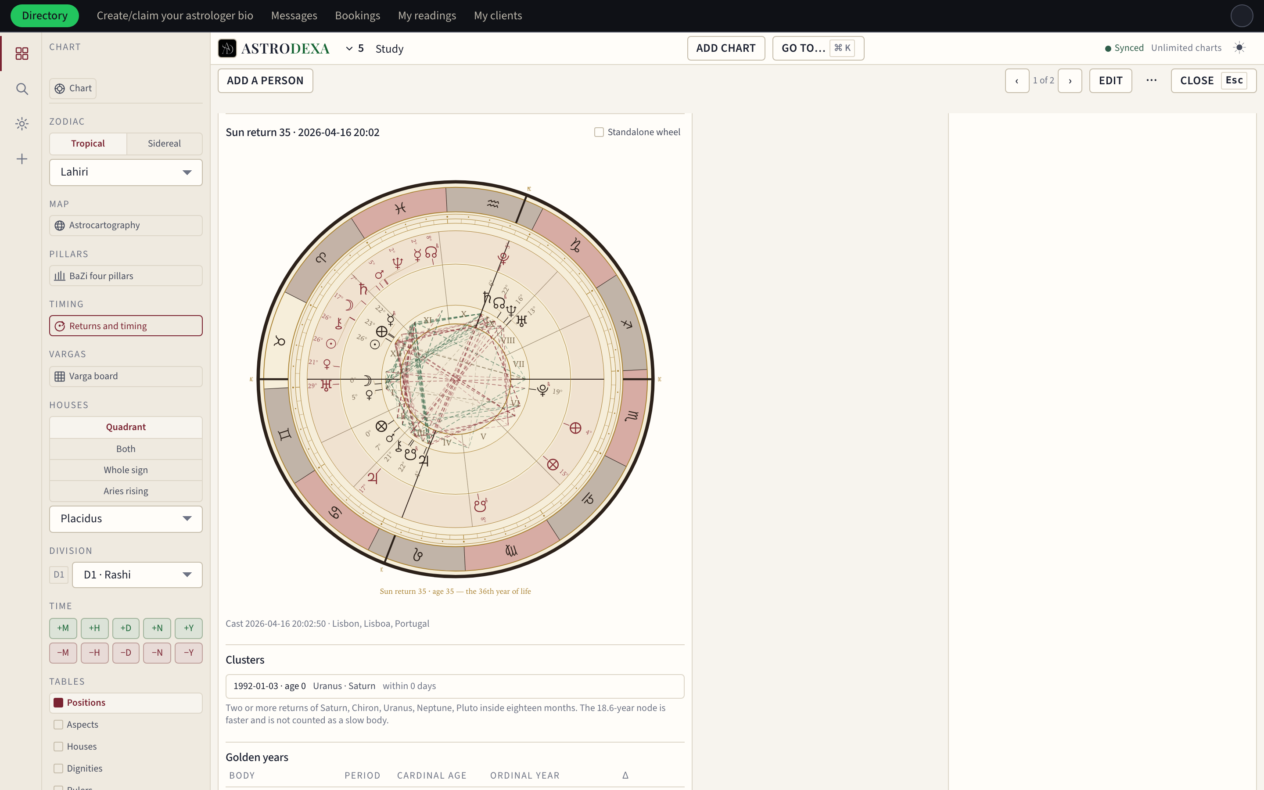Open My readings menu item
This screenshot has height=790, width=1264.
pyautogui.click(x=427, y=16)
